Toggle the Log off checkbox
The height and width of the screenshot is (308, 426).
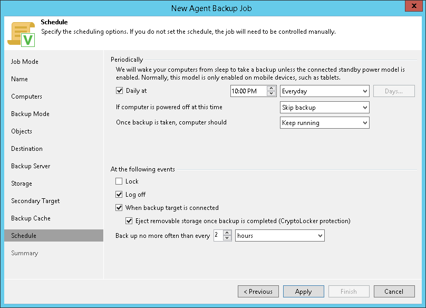coord(119,195)
